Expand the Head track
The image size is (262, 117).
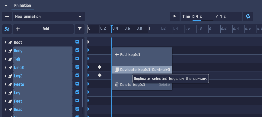(x=6, y=109)
